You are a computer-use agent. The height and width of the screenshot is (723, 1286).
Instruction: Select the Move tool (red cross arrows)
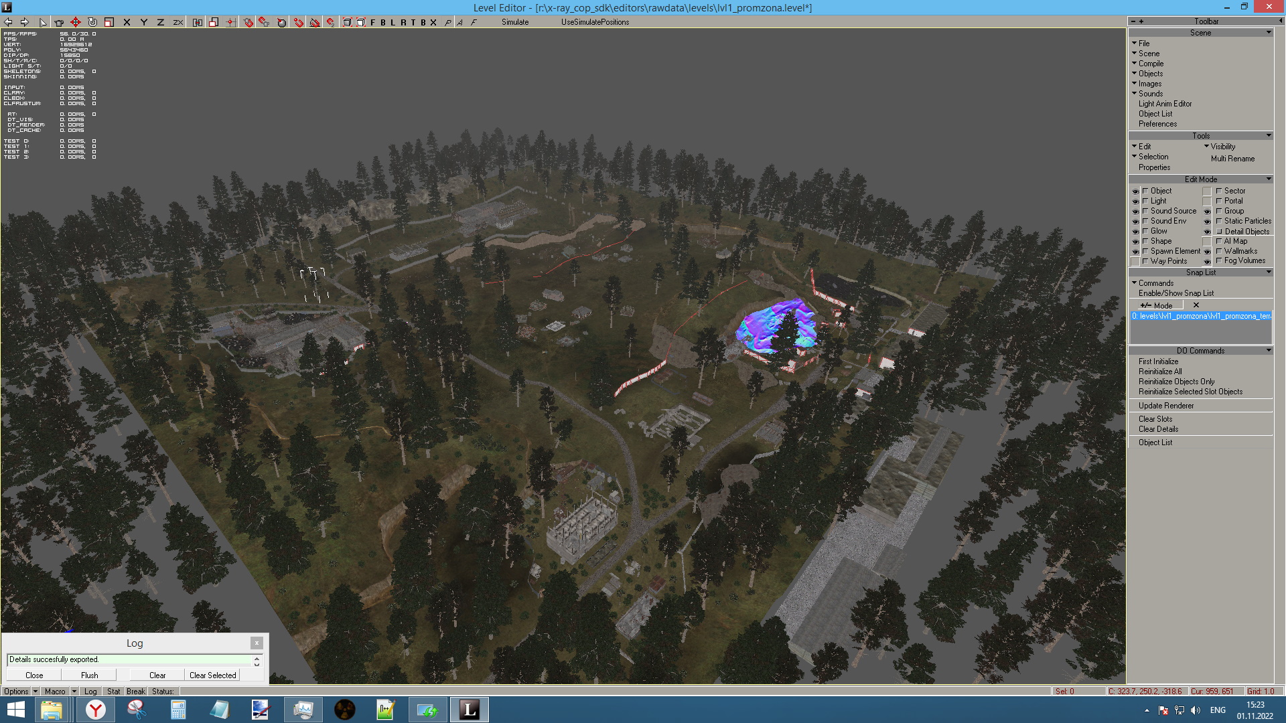tap(76, 22)
